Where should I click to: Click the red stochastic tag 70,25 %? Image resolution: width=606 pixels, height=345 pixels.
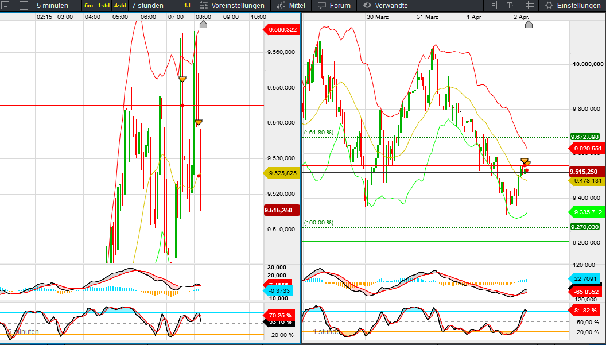(x=279, y=315)
